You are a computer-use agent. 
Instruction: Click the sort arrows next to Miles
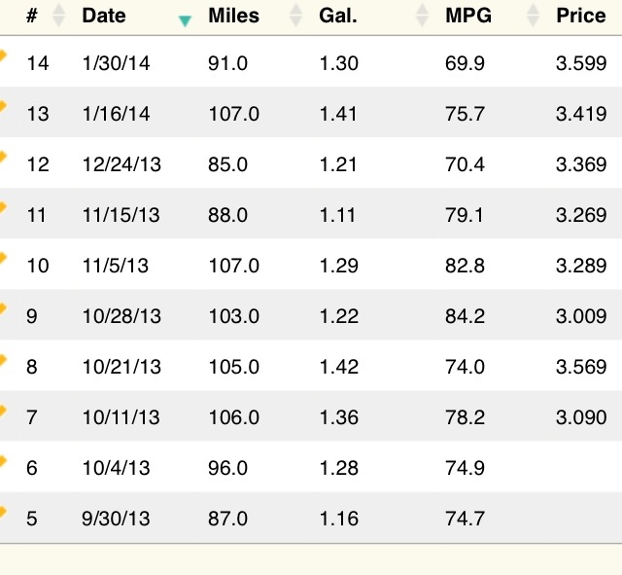295,16
